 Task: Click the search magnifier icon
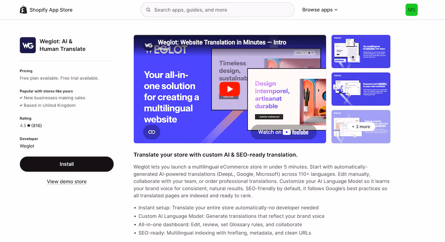click(148, 10)
